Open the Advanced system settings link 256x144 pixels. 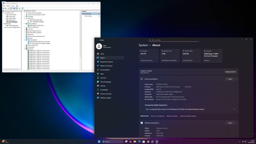click(x=188, y=116)
